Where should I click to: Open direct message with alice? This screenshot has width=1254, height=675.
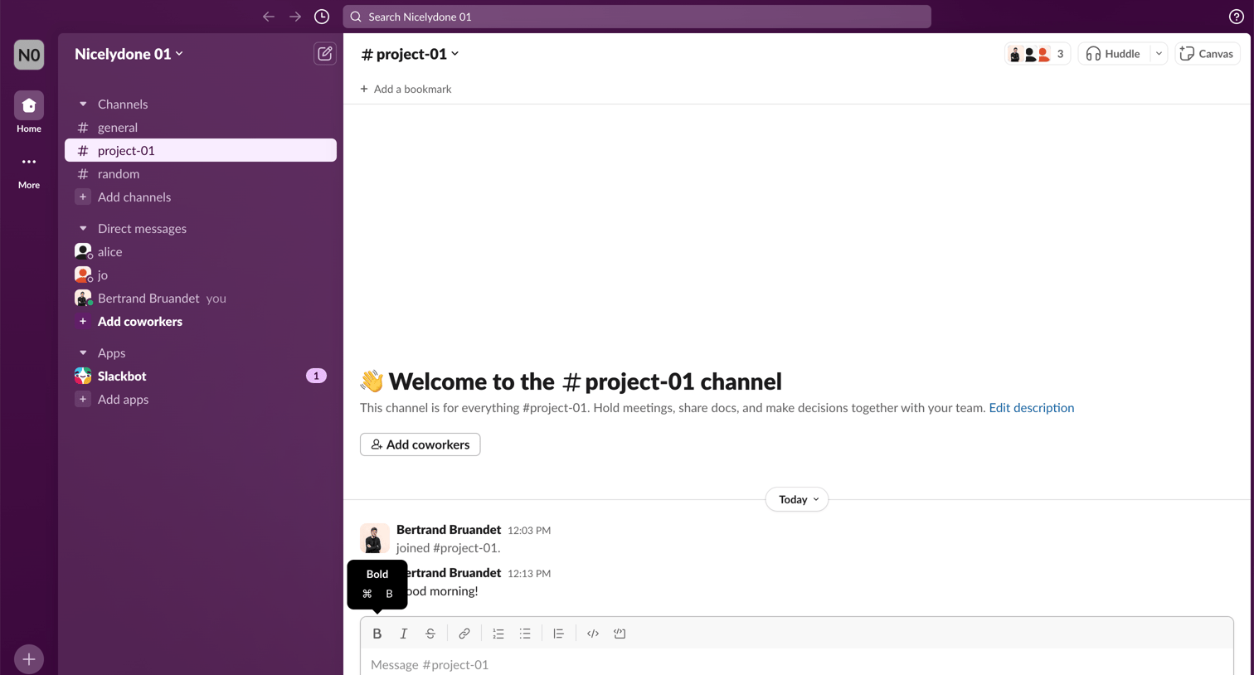tap(201, 251)
